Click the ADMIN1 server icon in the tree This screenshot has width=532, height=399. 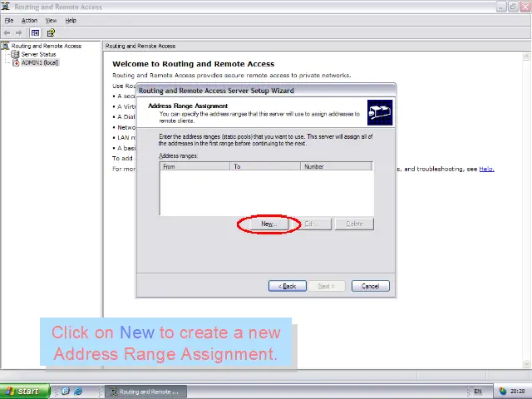point(16,63)
